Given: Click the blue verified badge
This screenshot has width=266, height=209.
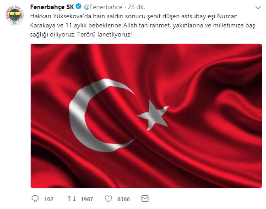Looking at the screenshot, I should [78, 7].
